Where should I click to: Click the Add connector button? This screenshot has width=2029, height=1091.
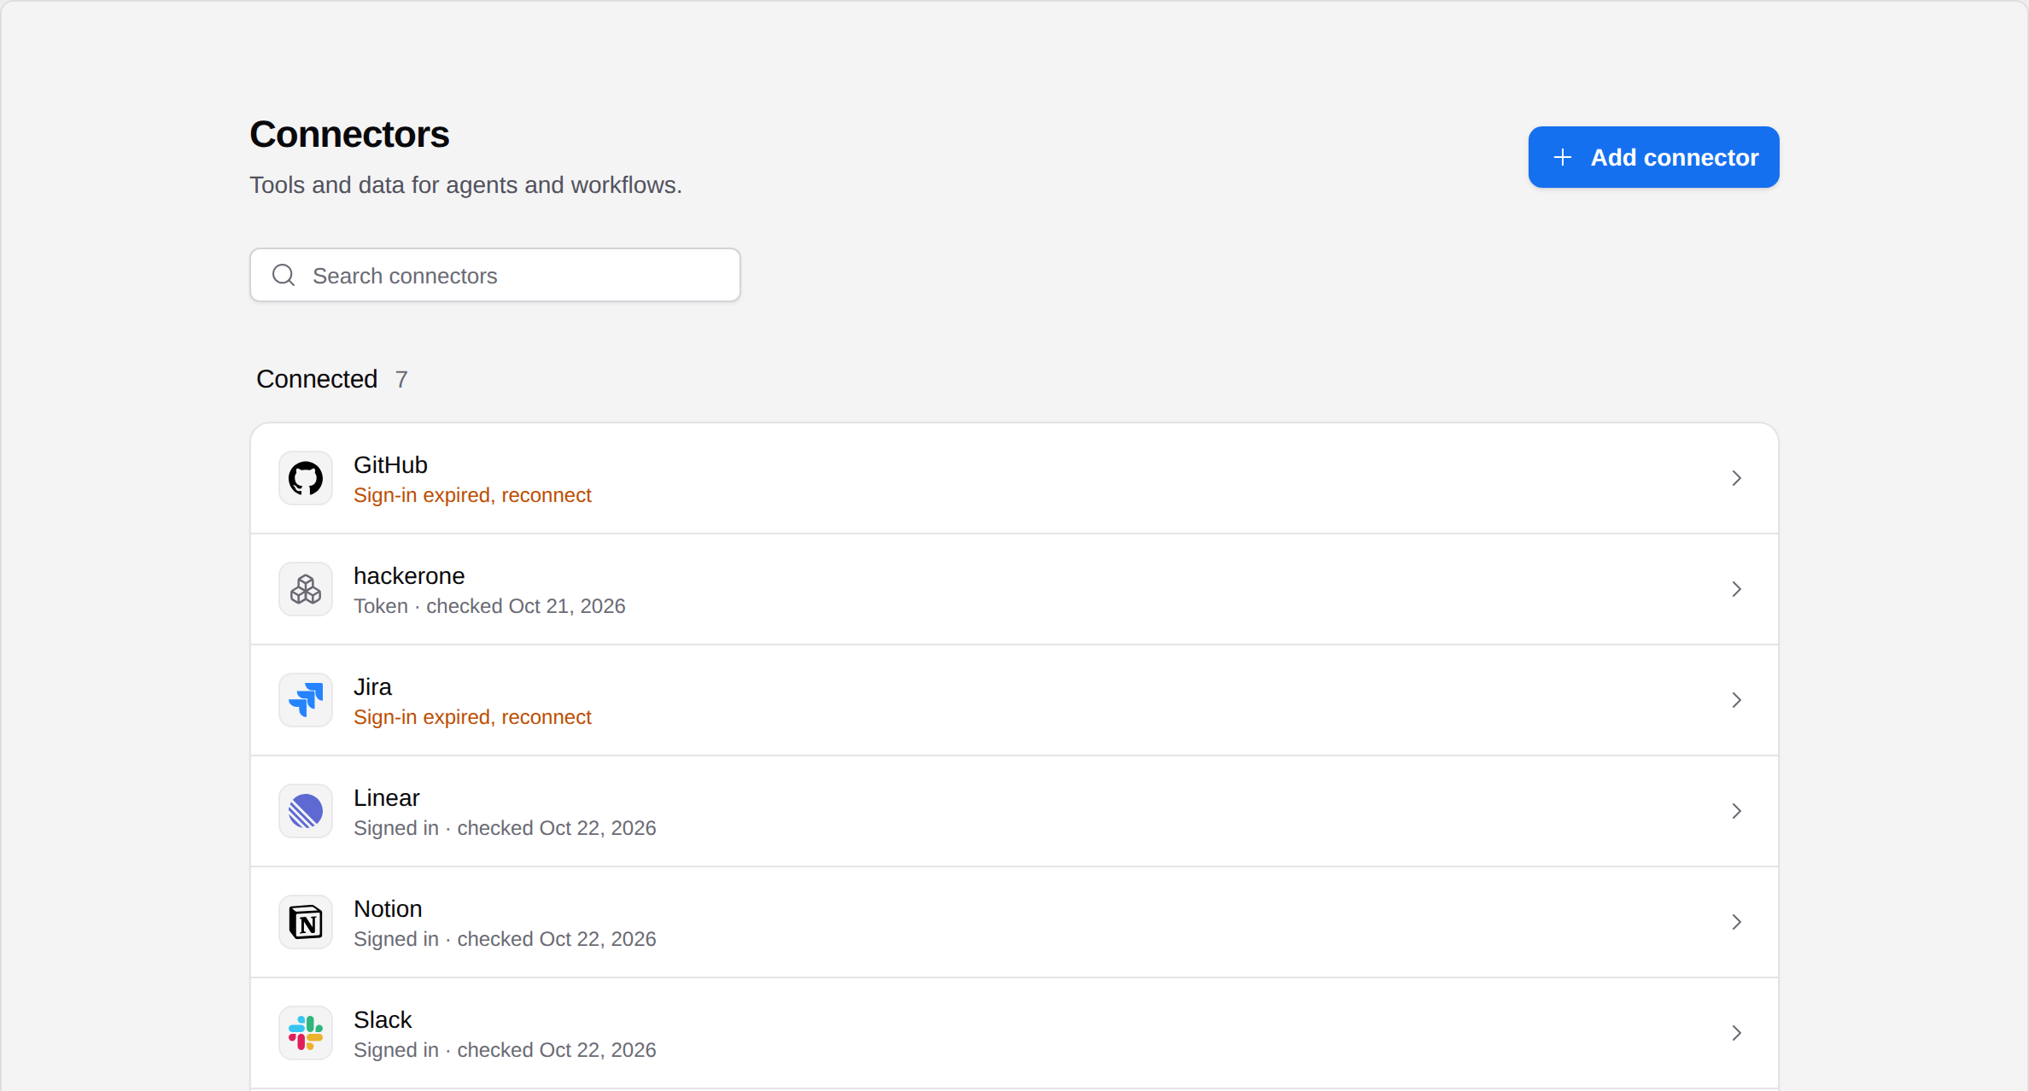[1653, 157]
